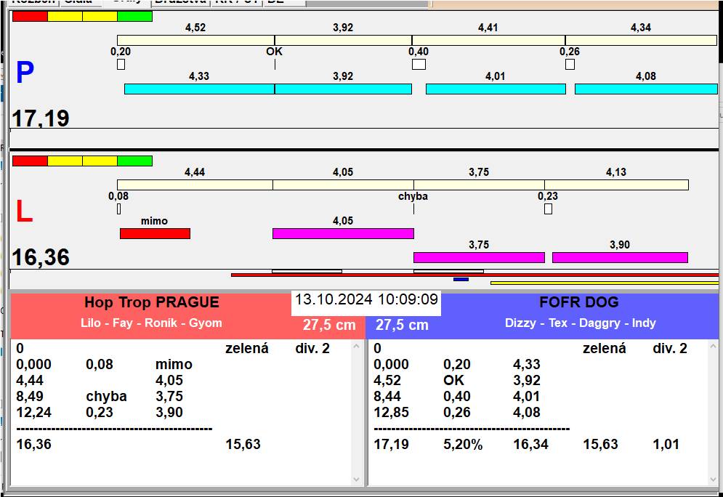This screenshot has width=723, height=497.
Task: Select the magenta 3,75 bar in lane L
Action: [x=479, y=257]
